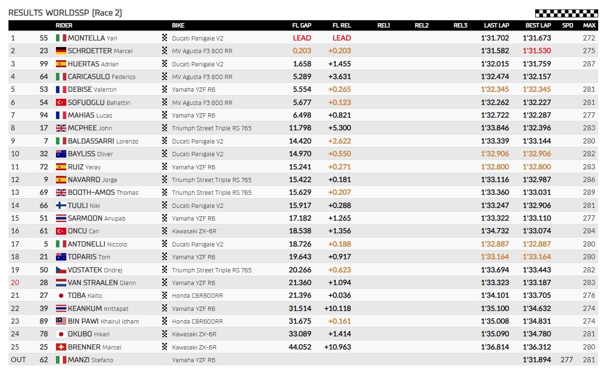Click the finish flag icon in OKUBO's row
This screenshot has width=609, height=373.
165,334
